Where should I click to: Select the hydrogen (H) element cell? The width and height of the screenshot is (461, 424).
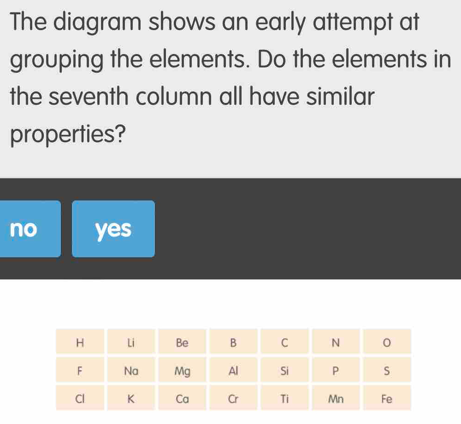coord(80,343)
